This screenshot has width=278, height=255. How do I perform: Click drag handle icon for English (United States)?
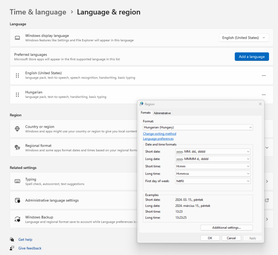[17, 76]
